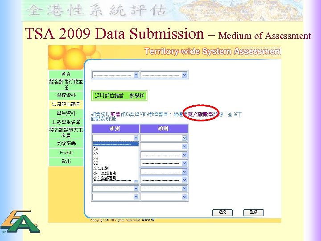This screenshot has height=241, width=321.
Task: Open the bottom-row right 班別 dropdown
Action: [164, 197]
